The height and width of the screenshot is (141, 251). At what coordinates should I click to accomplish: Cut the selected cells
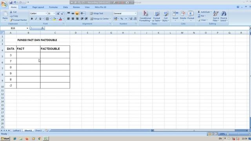point(13,12)
